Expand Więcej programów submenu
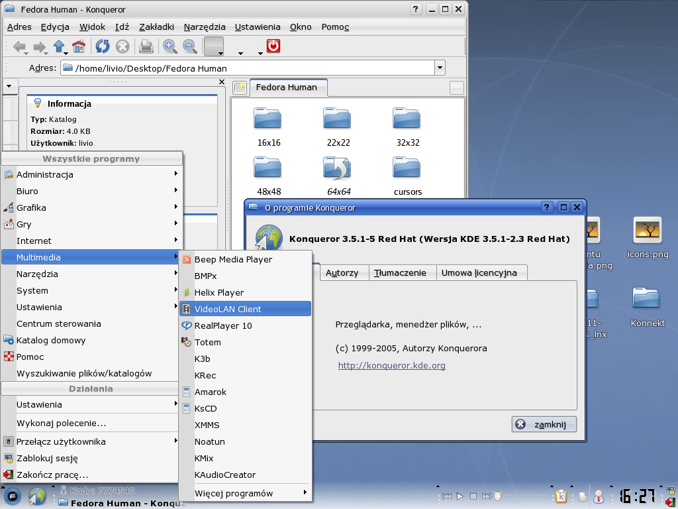This screenshot has width=678, height=509. point(245,493)
